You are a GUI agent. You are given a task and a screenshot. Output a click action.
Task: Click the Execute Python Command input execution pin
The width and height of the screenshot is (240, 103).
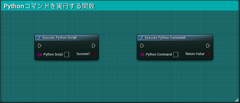pyautogui.click(x=142, y=46)
